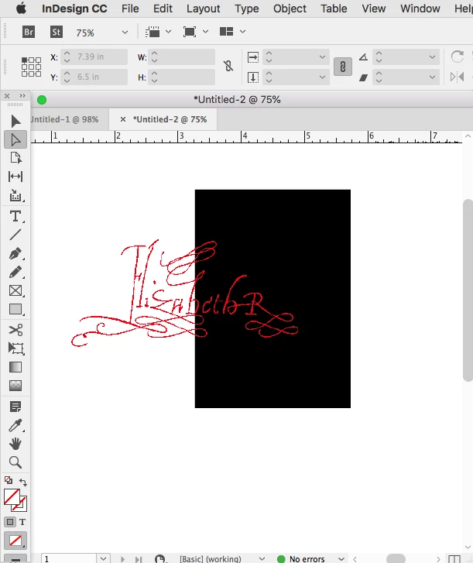Open the File menu

coord(130,9)
